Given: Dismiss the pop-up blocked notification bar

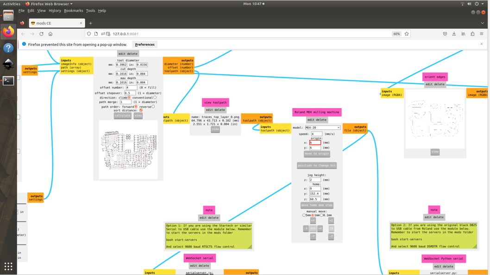Looking at the screenshot, I should (x=482, y=44).
